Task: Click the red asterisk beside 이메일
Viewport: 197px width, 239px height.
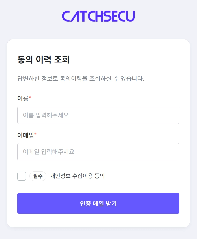Action: point(35,135)
